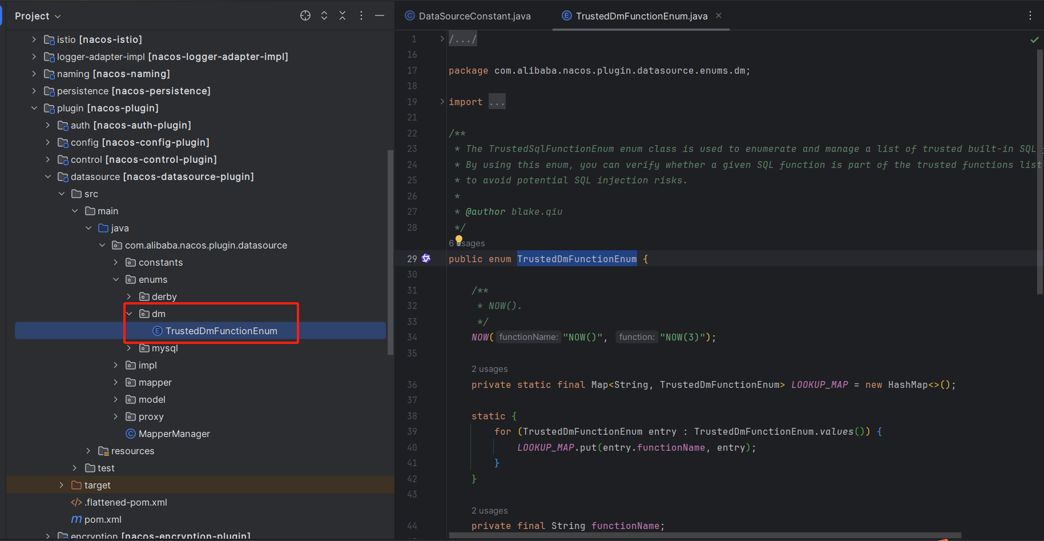Collapse the enums package
This screenshot has height=541, width=1044.
pyautogui.click(x=116, y=279)
